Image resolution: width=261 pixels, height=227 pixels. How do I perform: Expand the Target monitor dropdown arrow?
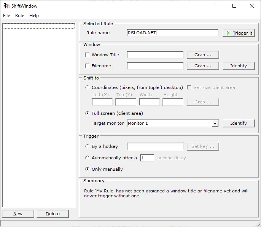[x=215, y=124]
